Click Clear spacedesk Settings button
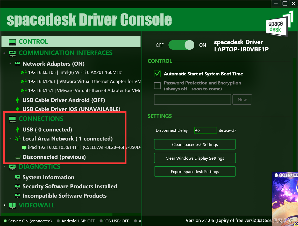The height and width of the screenshot is (226, 298). point(195,145)
